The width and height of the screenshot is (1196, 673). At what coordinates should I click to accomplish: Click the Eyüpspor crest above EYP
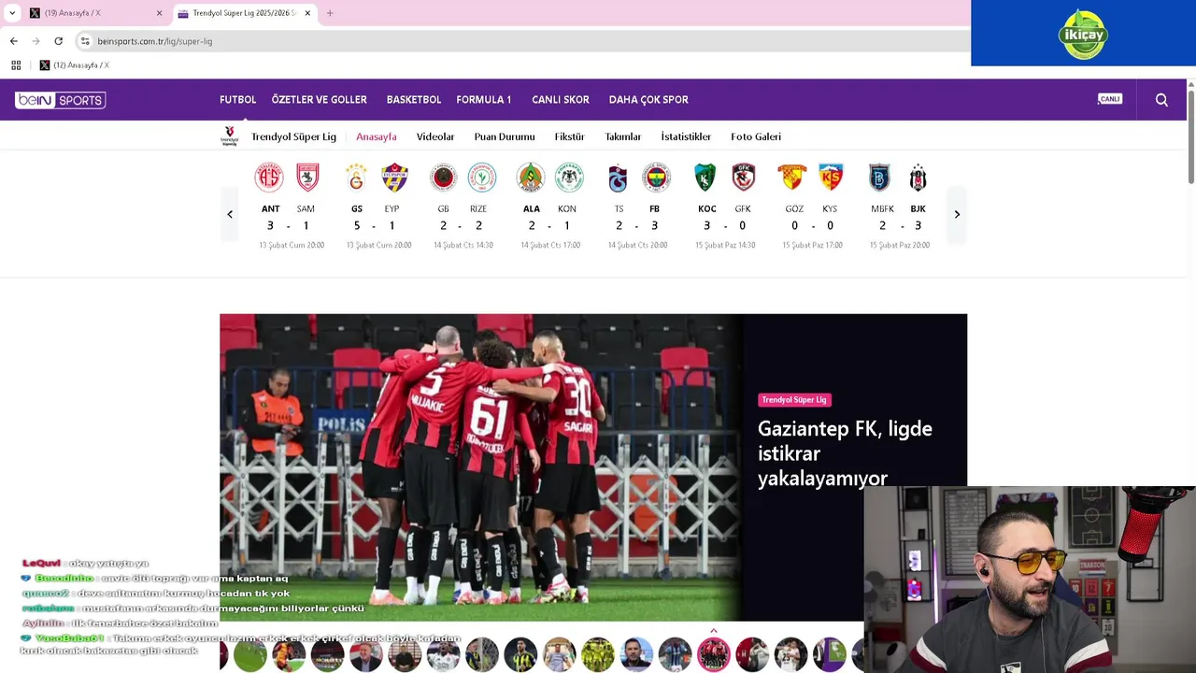point(394,178)
